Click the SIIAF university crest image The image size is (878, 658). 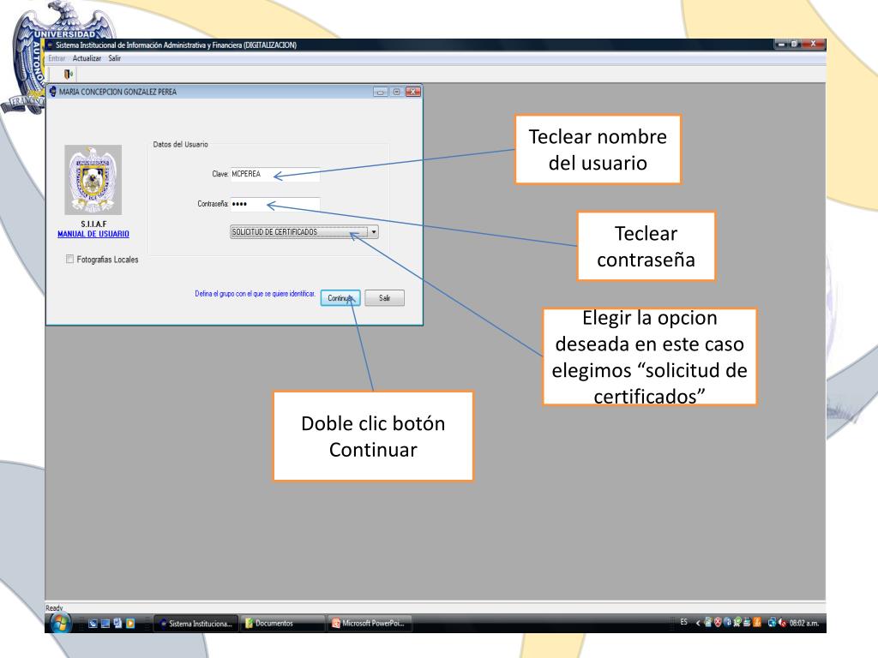click(x=93, y=180)
